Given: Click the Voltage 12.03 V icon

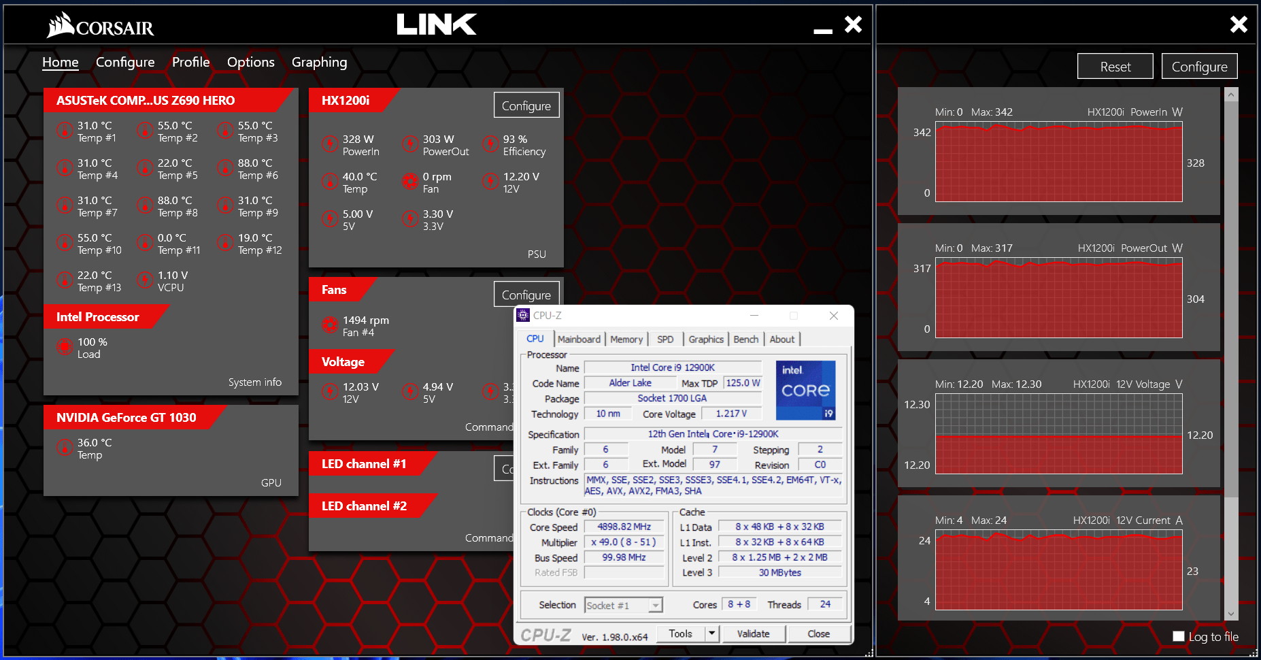Looking at the screenshot, I should coord(330,392).
